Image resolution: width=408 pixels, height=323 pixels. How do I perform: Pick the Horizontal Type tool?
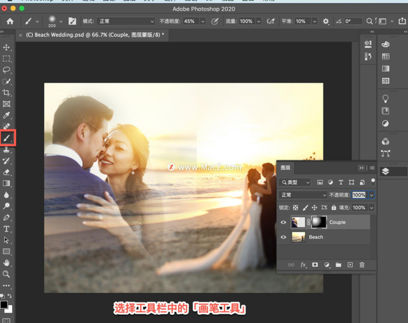pyautogui.click(x=7, y=229)
